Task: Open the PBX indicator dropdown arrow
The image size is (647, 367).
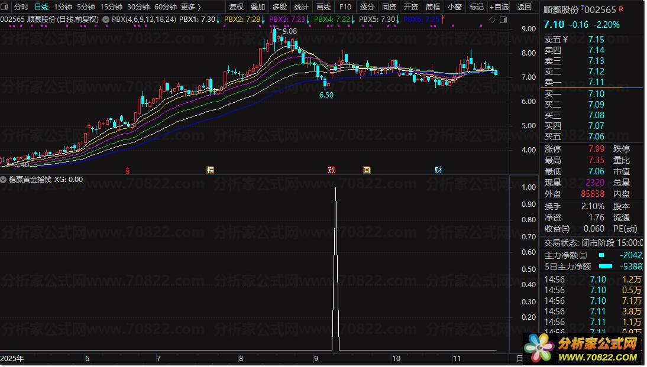Action: pos(105,20)
